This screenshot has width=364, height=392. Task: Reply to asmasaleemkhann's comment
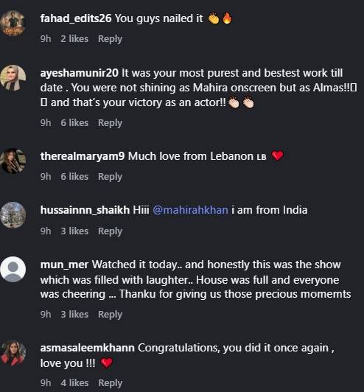(x=111, y=383)
